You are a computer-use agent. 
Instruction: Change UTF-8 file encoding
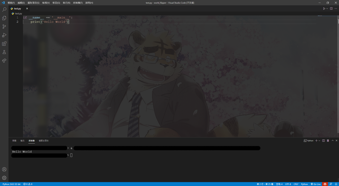click(x=288, y=184)
